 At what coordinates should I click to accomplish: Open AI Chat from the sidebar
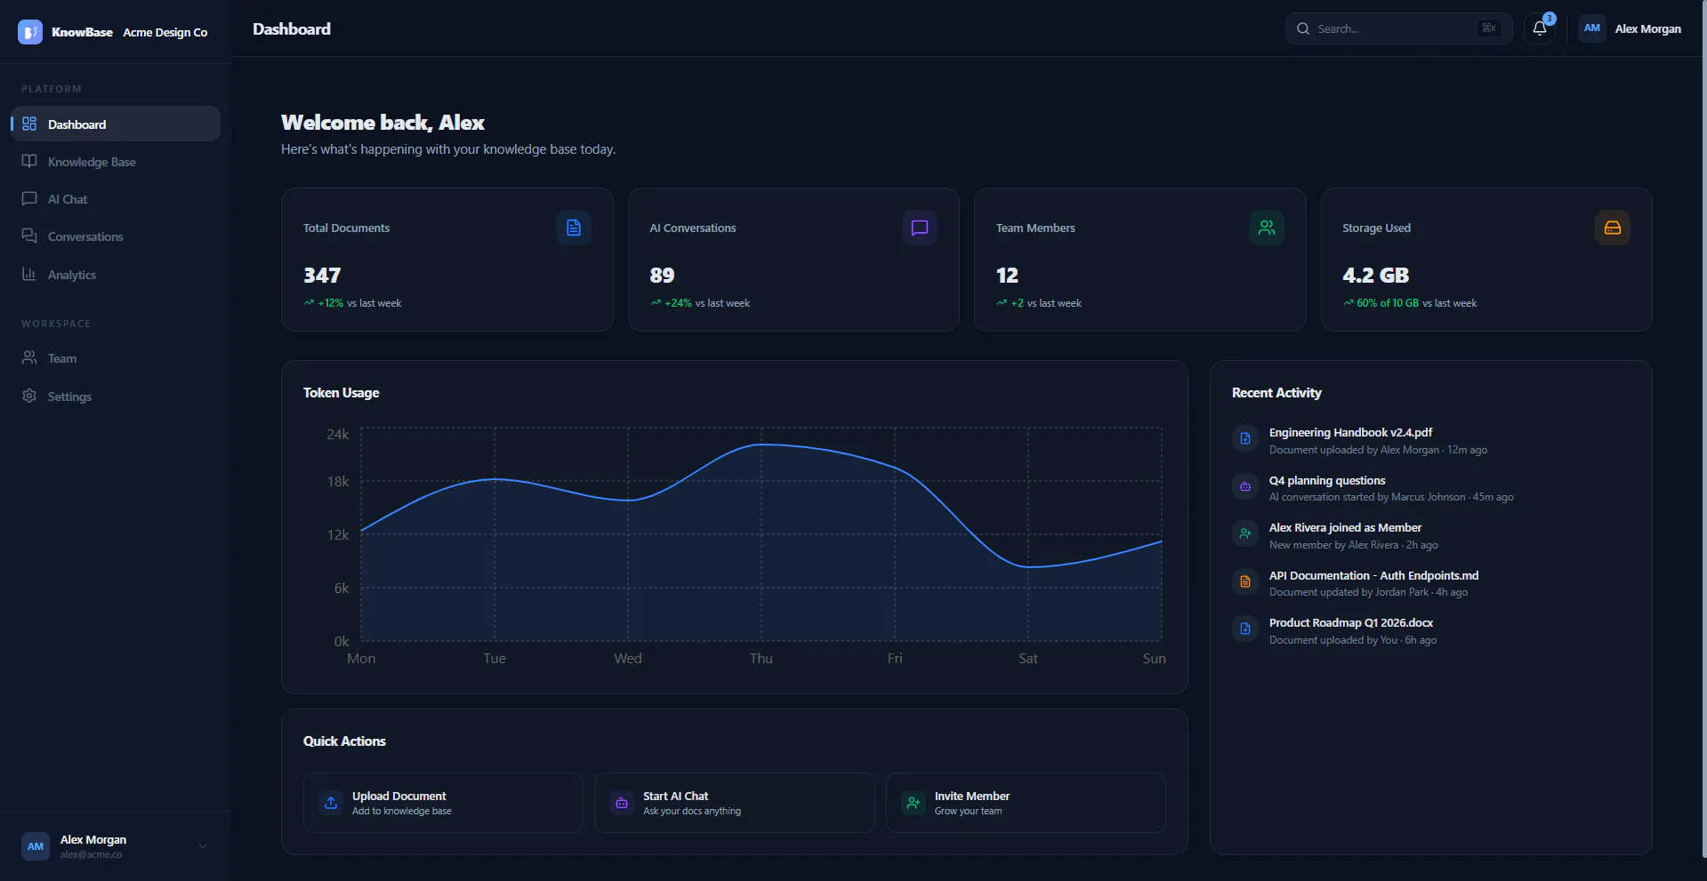[116, 198]
